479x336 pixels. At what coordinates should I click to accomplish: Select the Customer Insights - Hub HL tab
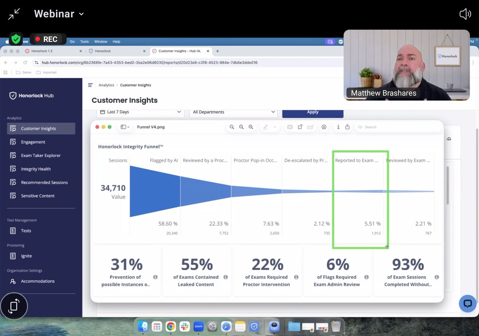[182, 51]
